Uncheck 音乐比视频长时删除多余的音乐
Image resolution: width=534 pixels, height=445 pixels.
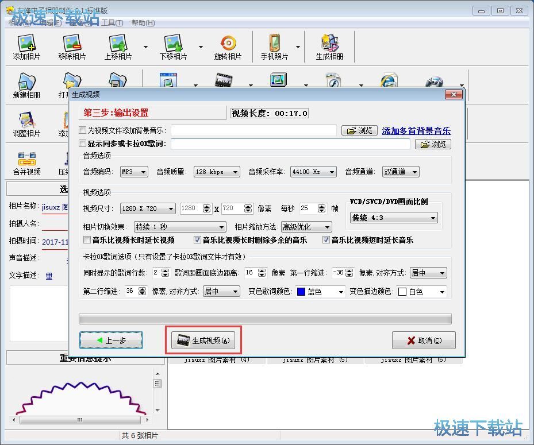coord(197,240)
